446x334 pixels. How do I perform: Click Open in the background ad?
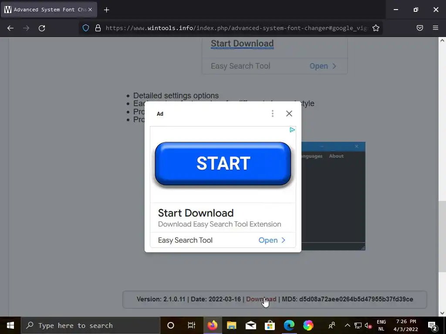[x=318, y=66]
